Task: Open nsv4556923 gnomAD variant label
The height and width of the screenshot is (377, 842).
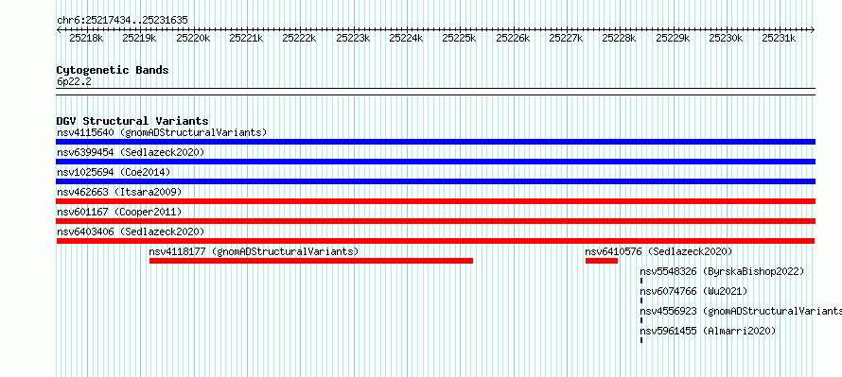Action: pos(741,311)
